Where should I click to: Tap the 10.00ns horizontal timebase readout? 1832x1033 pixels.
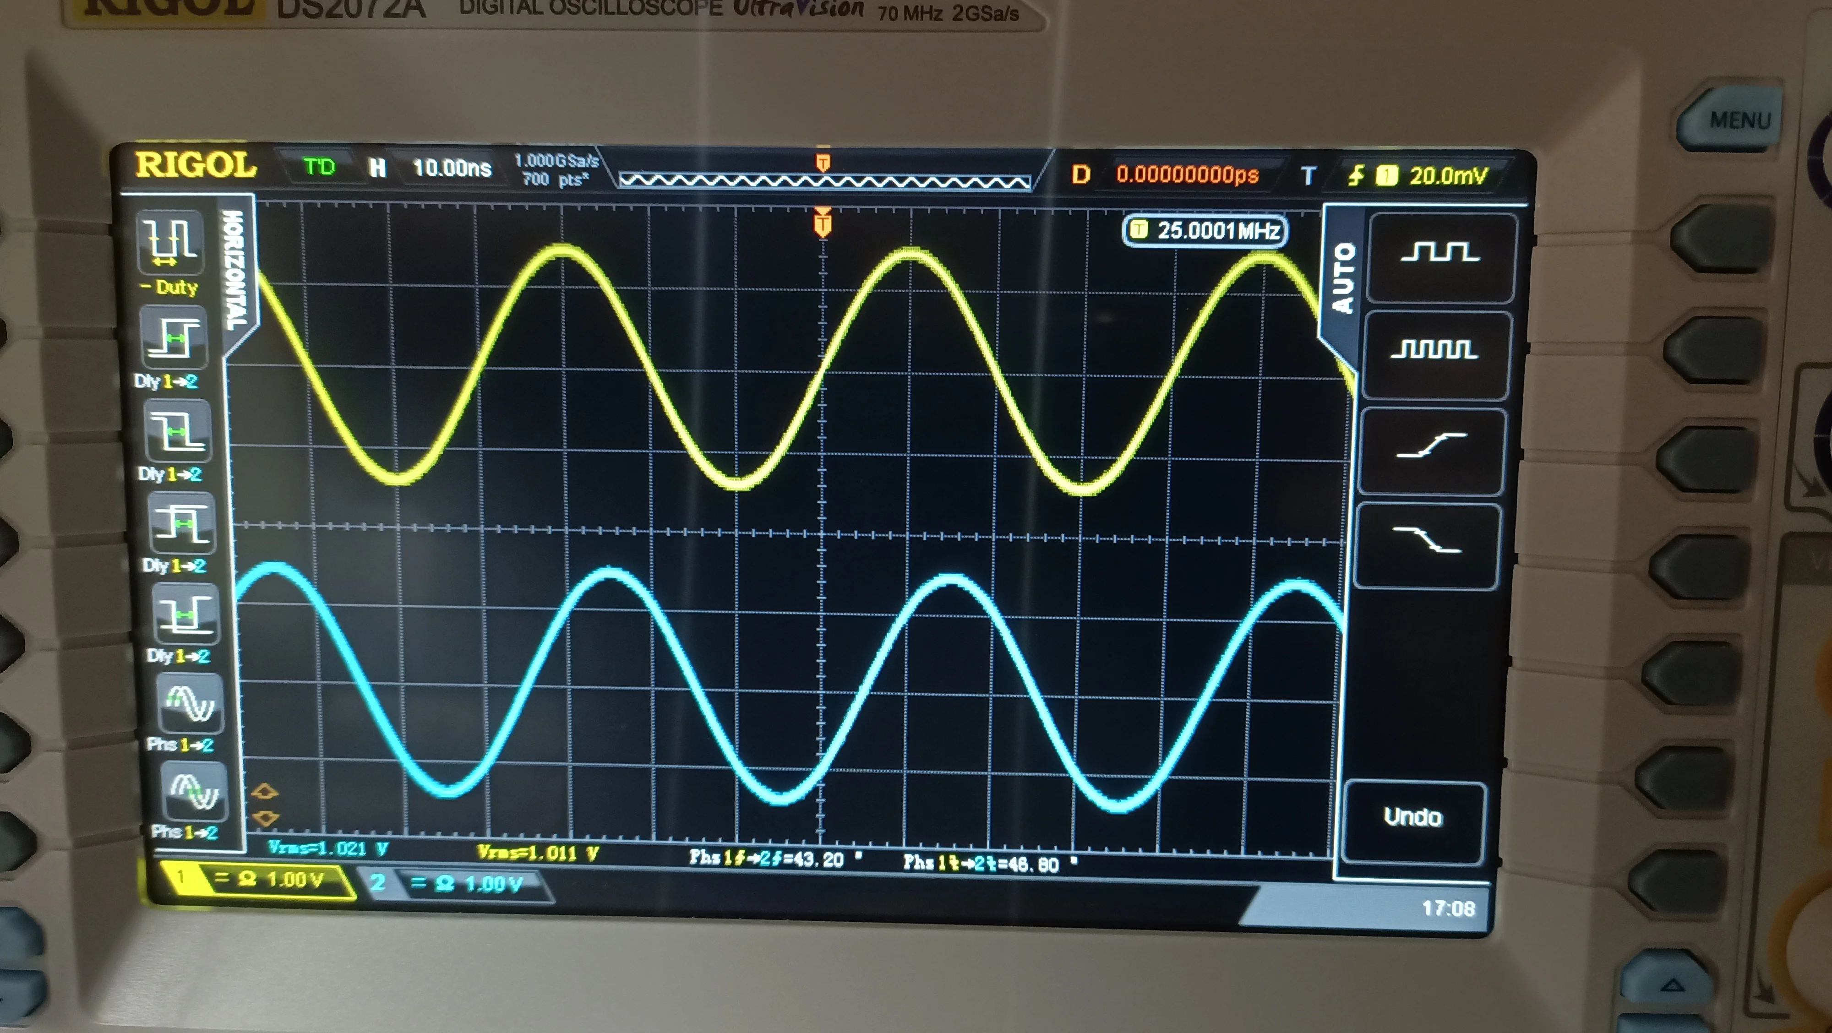click(452, 168)
